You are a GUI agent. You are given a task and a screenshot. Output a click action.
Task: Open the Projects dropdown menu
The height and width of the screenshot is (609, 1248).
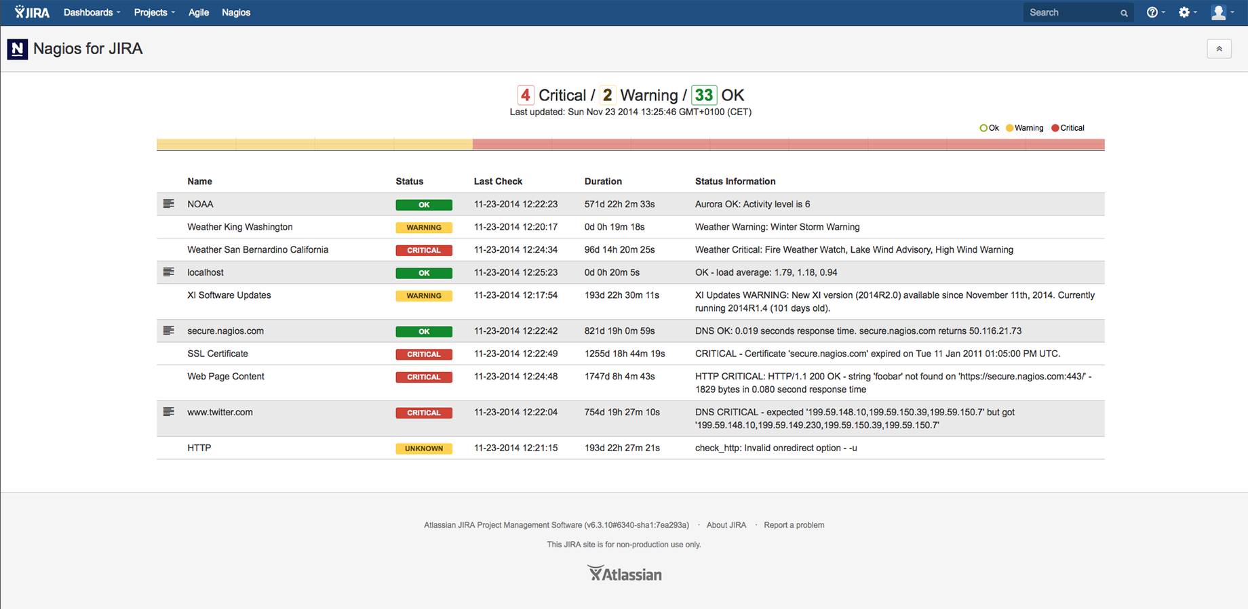tap(154, 12)
